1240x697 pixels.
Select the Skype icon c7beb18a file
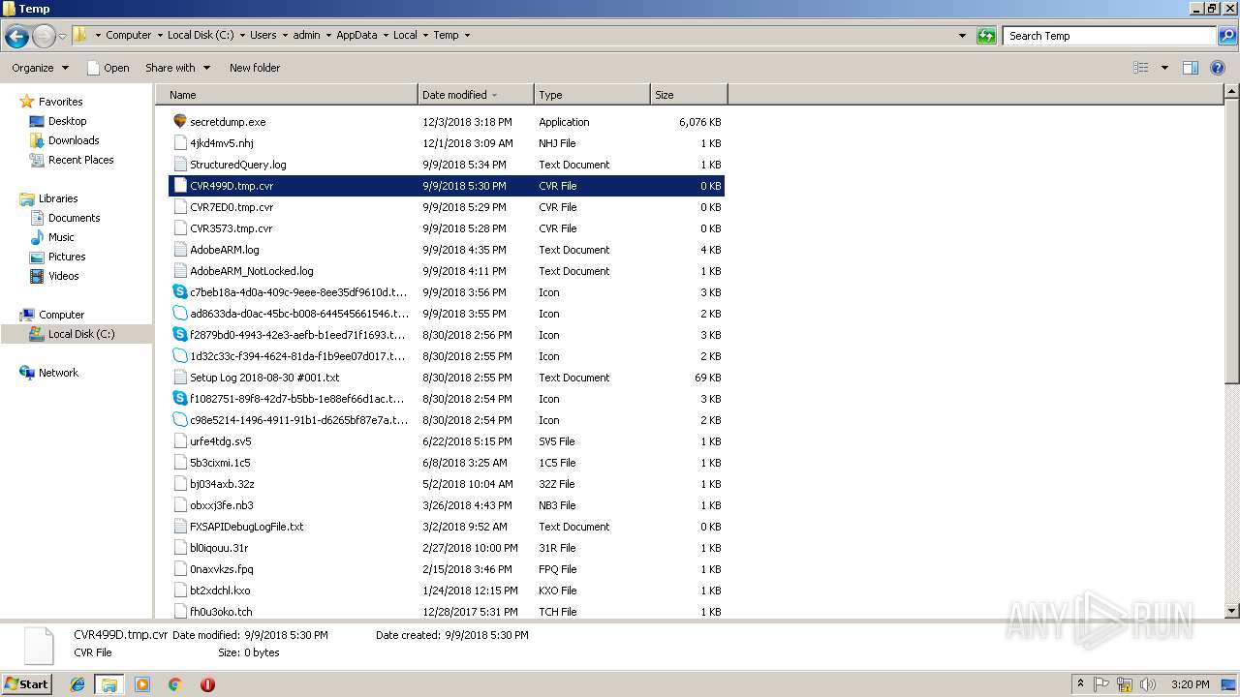click(x=179, y=292)
